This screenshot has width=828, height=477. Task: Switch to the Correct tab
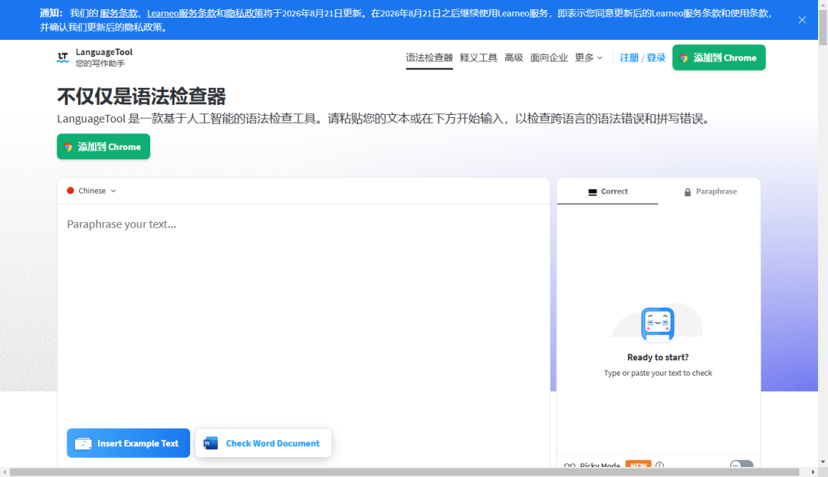tap(608, 191)
